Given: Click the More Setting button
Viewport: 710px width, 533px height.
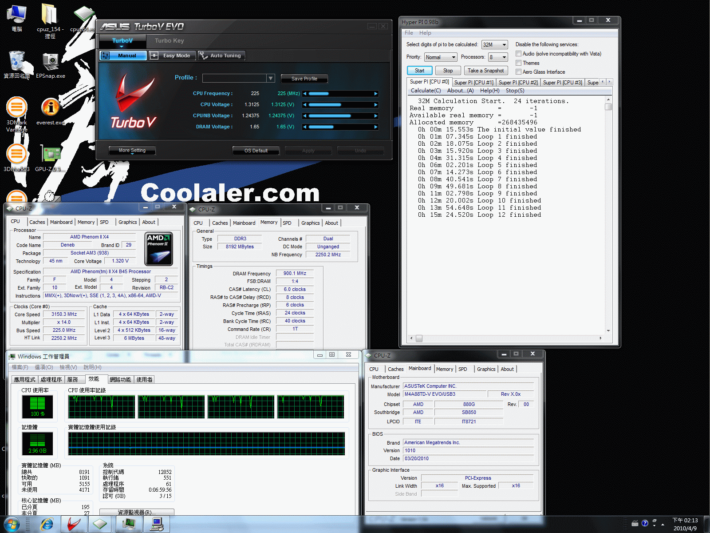Looking at the screenshot, I should point(132,151).
